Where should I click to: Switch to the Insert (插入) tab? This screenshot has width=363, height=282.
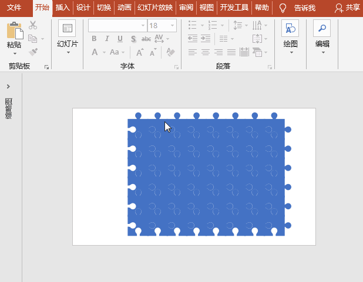[62, 8]
